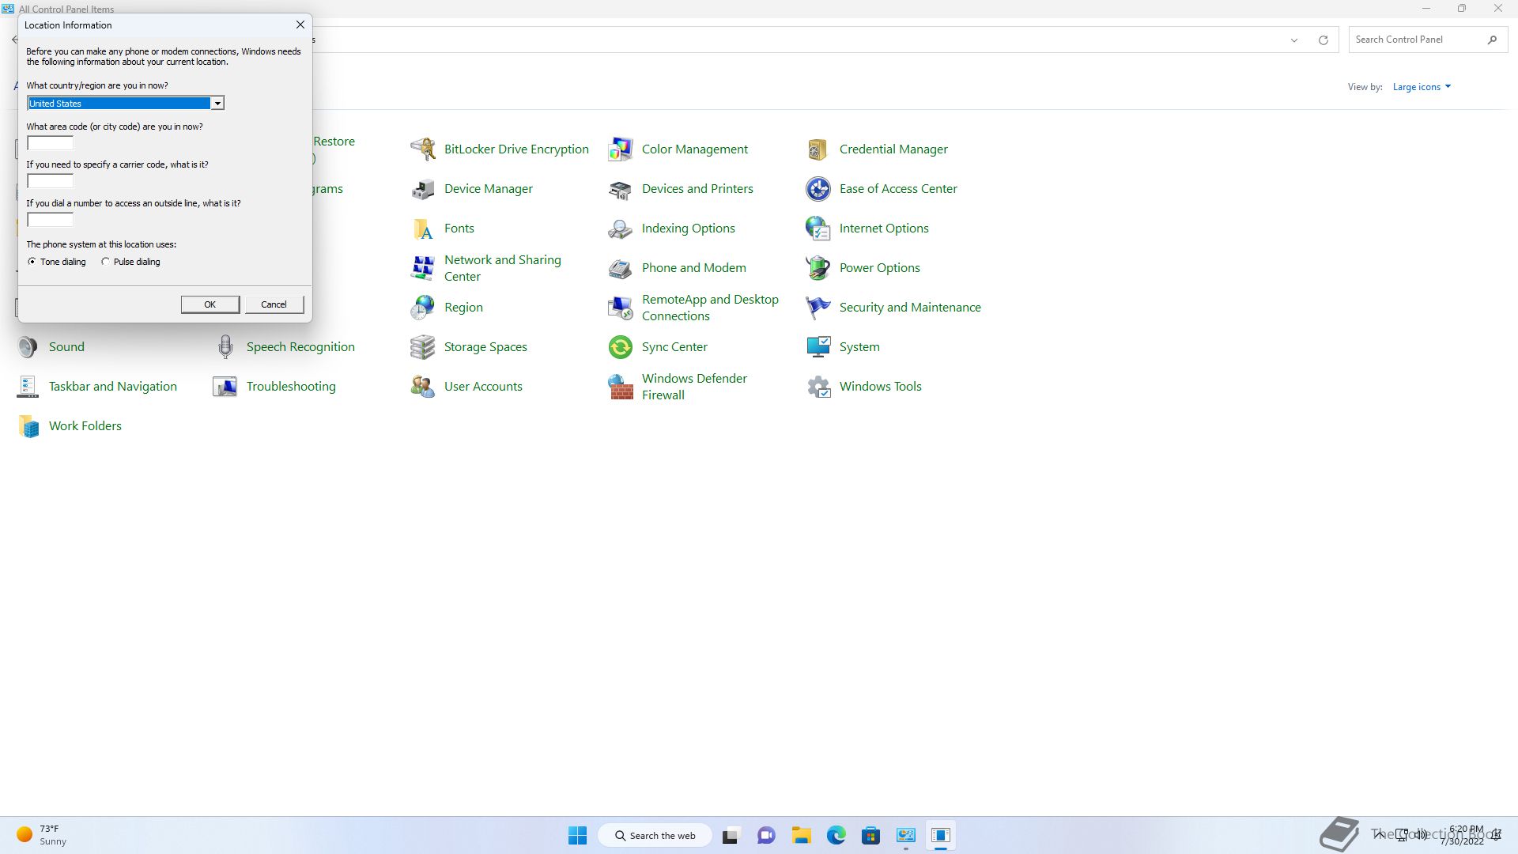Click the Internet Options globe icon
Image resolution: width=1518 pixels, height=854 pixels.
pyautogui.click(x=818, y=228)
